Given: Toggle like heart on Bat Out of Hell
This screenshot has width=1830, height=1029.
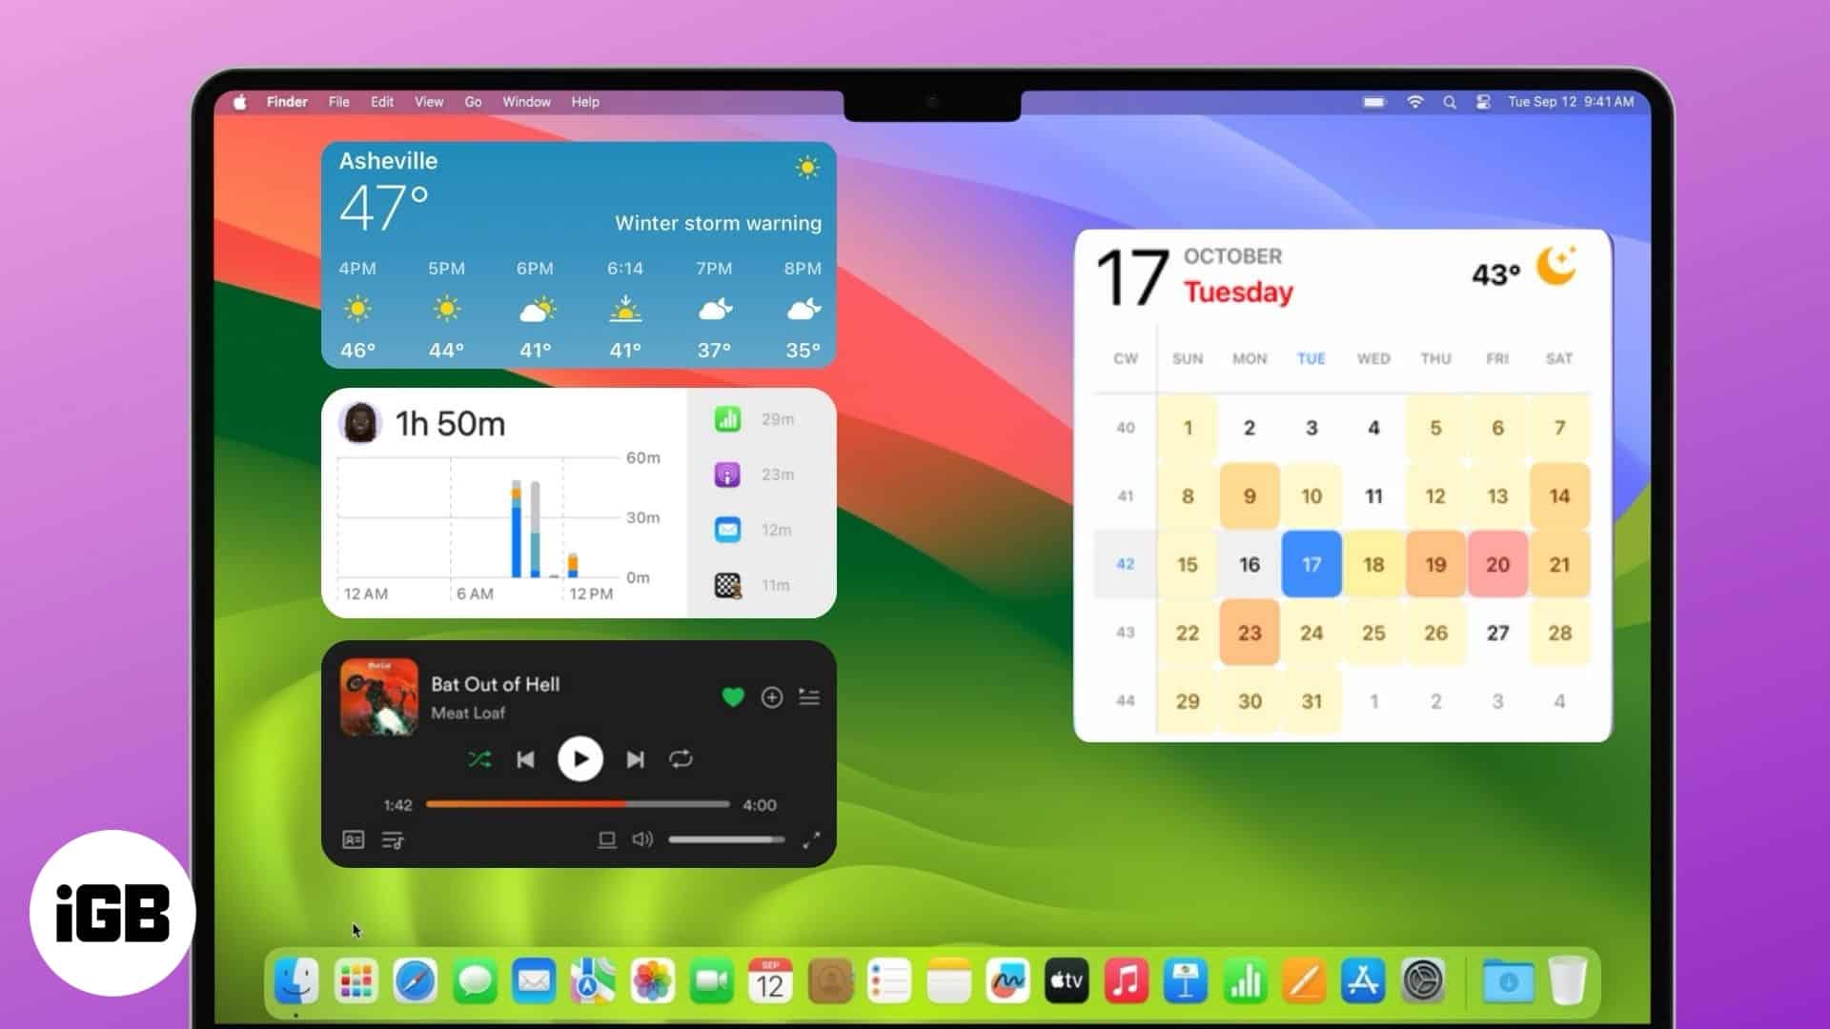Looking at the screenshot, I should click(x=734, y=696).
